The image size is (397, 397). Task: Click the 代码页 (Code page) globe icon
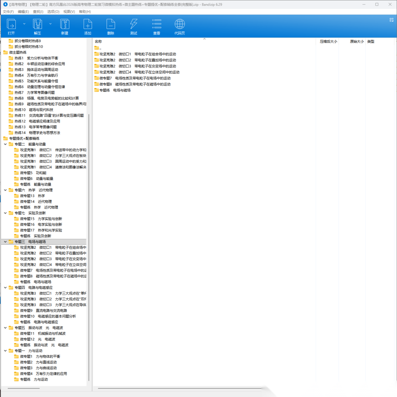[x=180, y=25]
